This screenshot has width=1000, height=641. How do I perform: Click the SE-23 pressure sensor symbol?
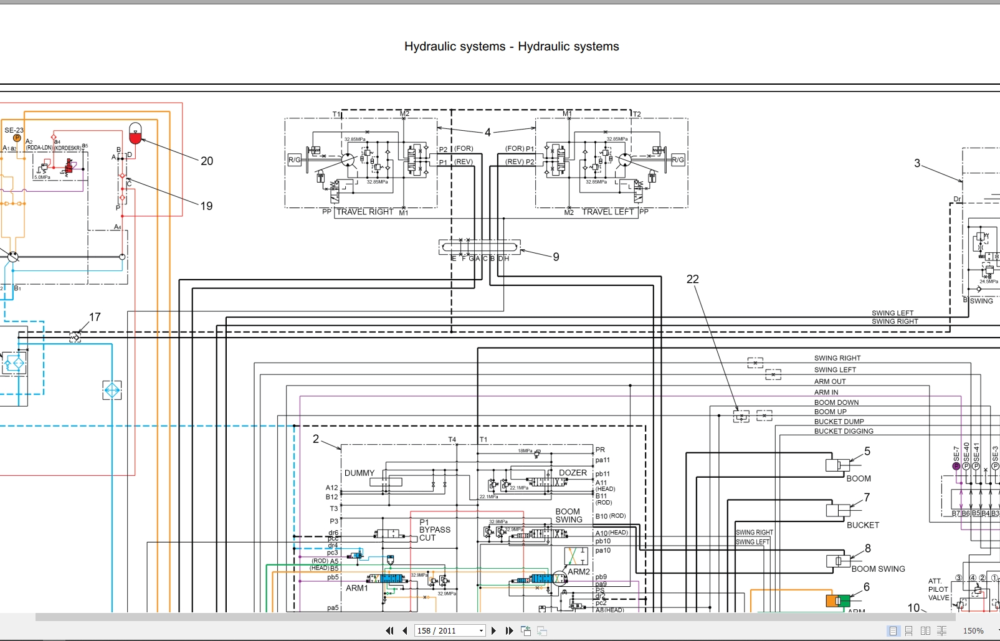pos(17,138)
